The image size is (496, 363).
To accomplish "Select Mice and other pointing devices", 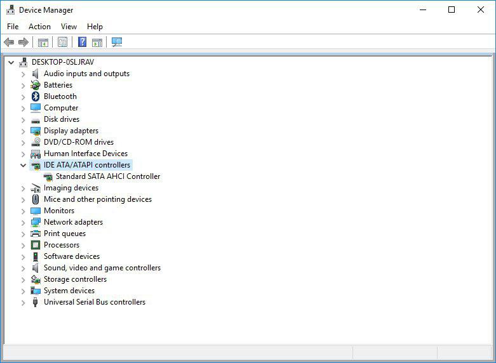I will 97,199.
